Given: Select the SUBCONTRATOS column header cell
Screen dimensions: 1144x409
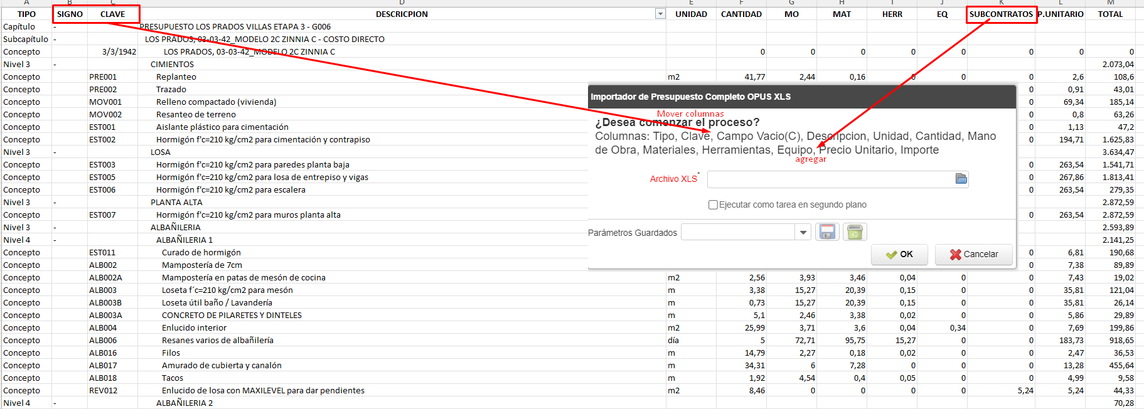Looking at the screenshot, I should point(1000,14).
